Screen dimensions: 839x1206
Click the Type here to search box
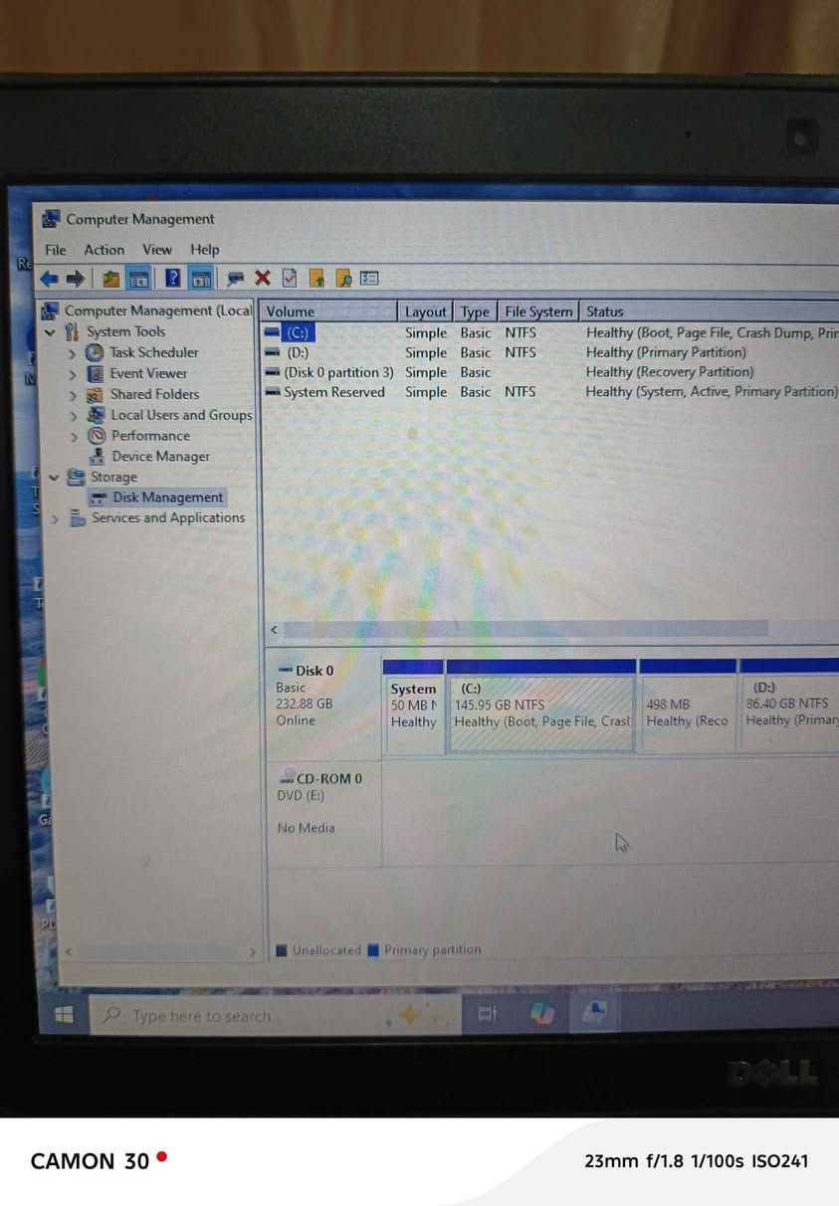(x=239, y=1016)
